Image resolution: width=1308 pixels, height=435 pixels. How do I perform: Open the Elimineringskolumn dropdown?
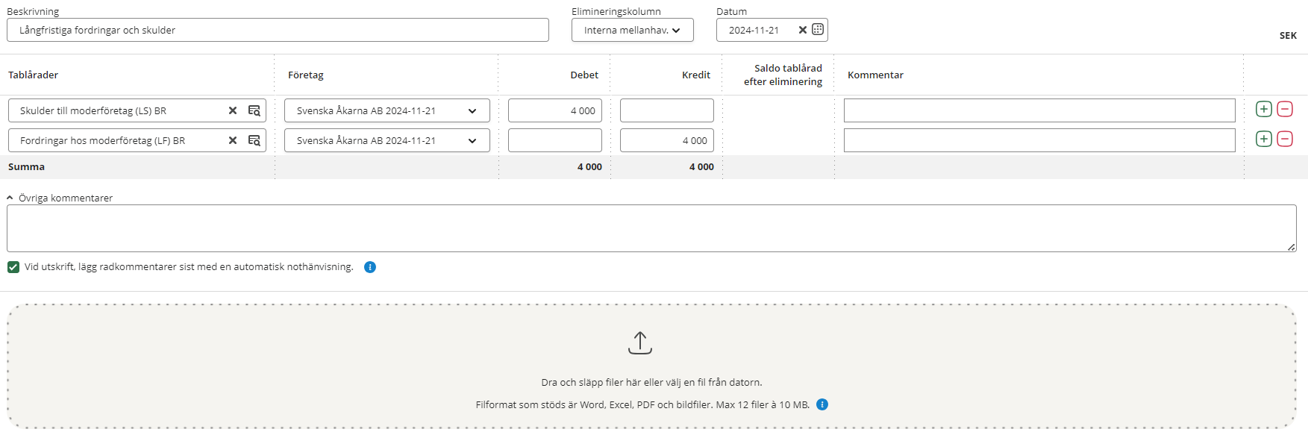pos(632,30)
